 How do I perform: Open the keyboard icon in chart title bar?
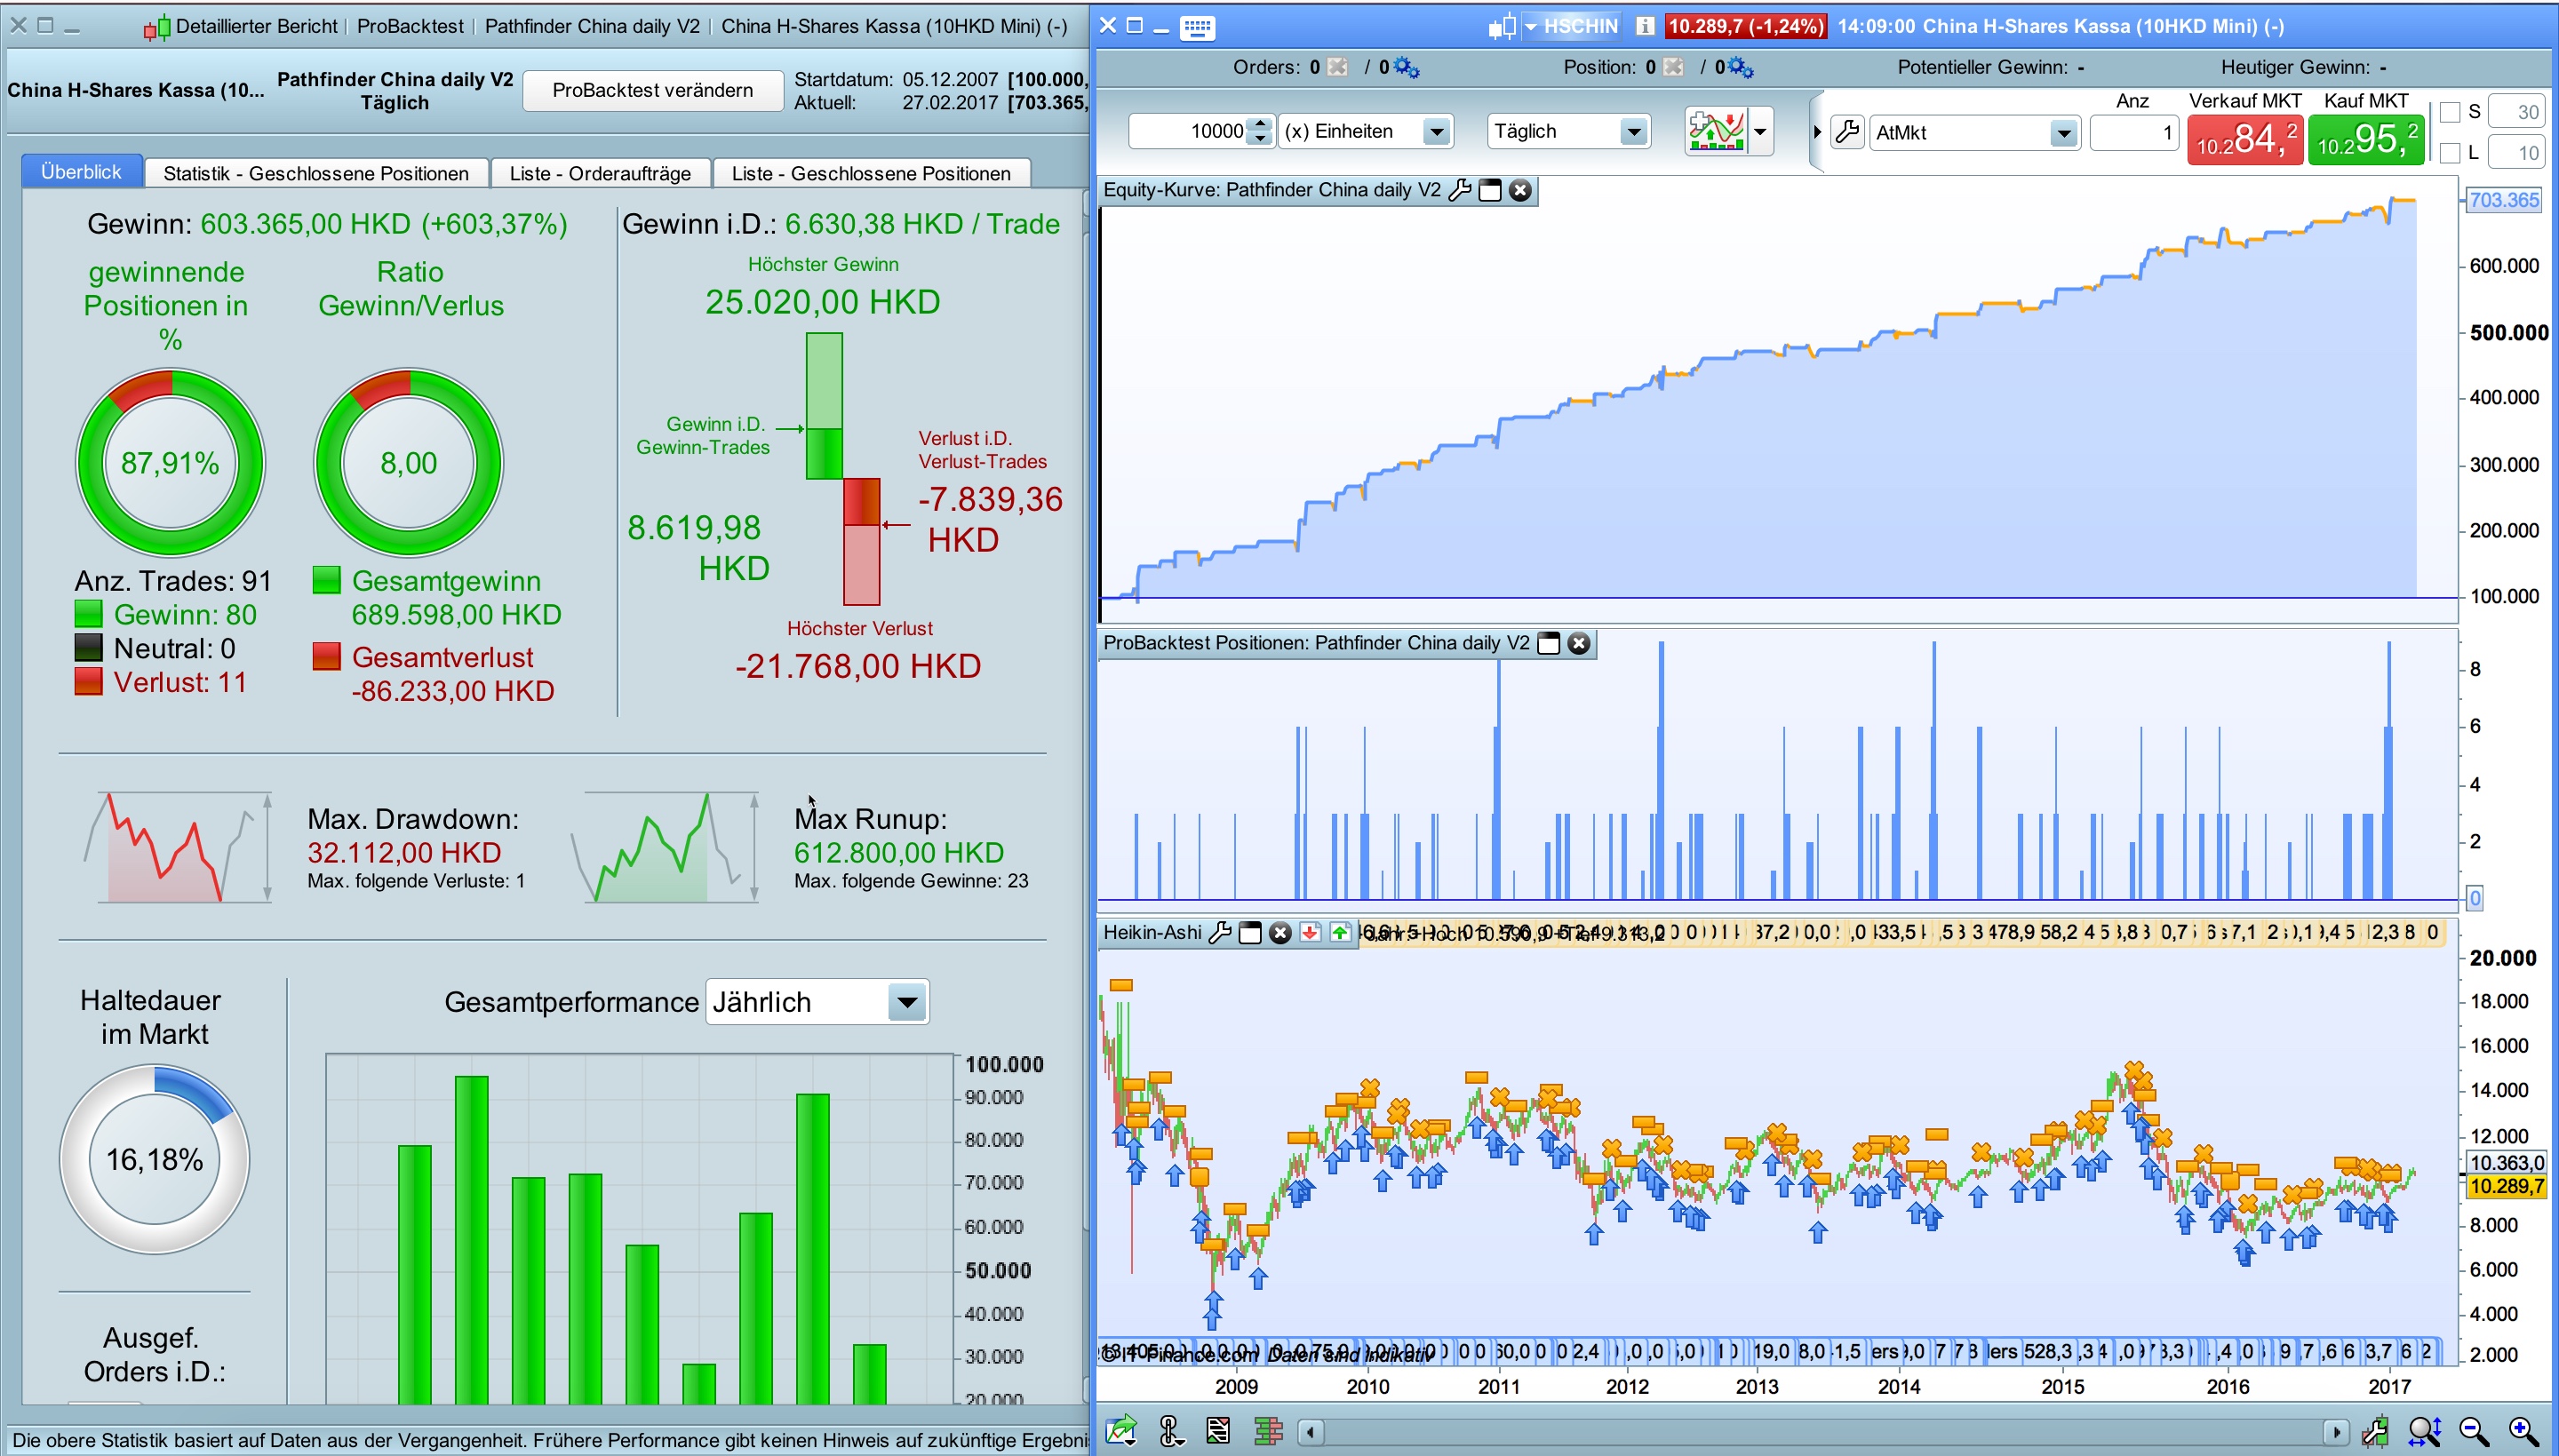coord(1197,27)
